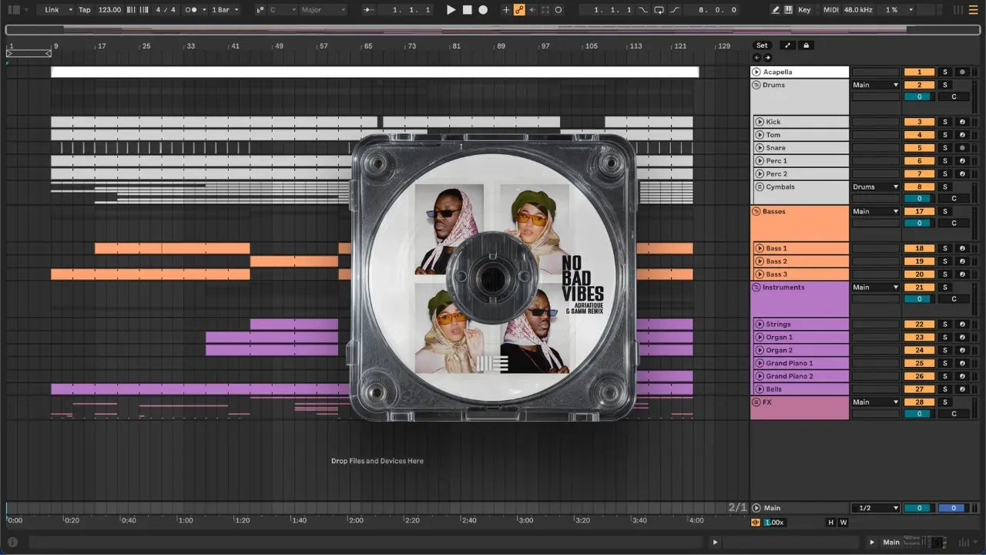The width and height of the screenshot is (986, 555).
Task: Deactivate the Acapella track activator 1
Action: 919,72
